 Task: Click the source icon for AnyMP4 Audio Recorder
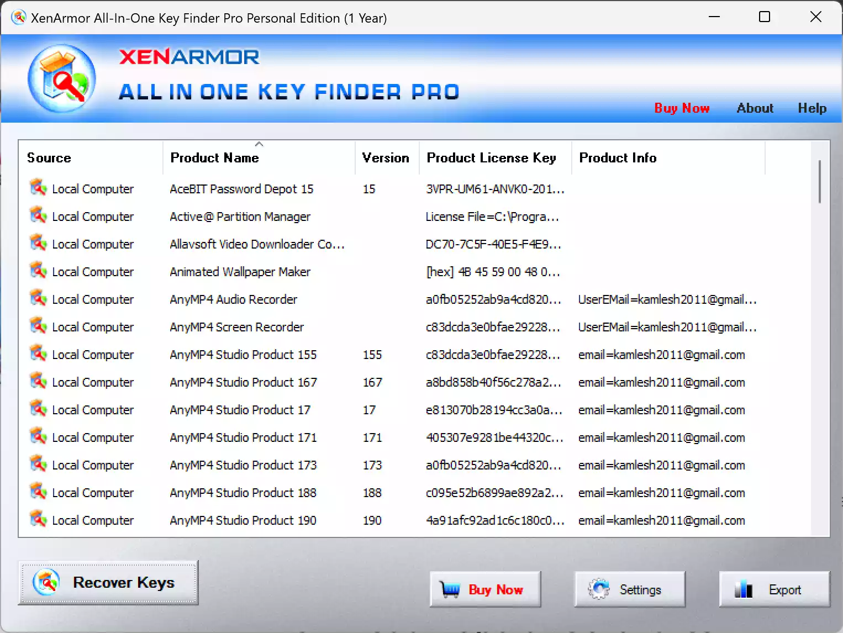coord(38,298)
